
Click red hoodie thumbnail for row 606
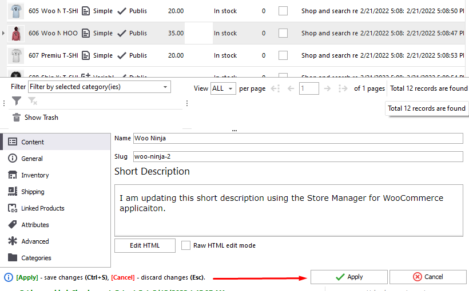[16, 33]
